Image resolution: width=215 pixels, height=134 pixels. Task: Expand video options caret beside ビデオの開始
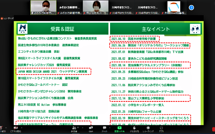click(22, 128)
